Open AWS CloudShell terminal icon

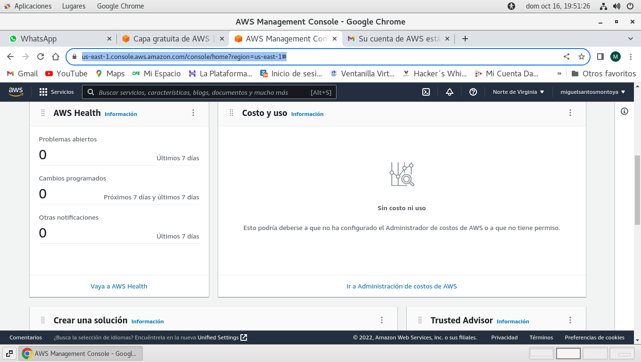coord(426,92)
